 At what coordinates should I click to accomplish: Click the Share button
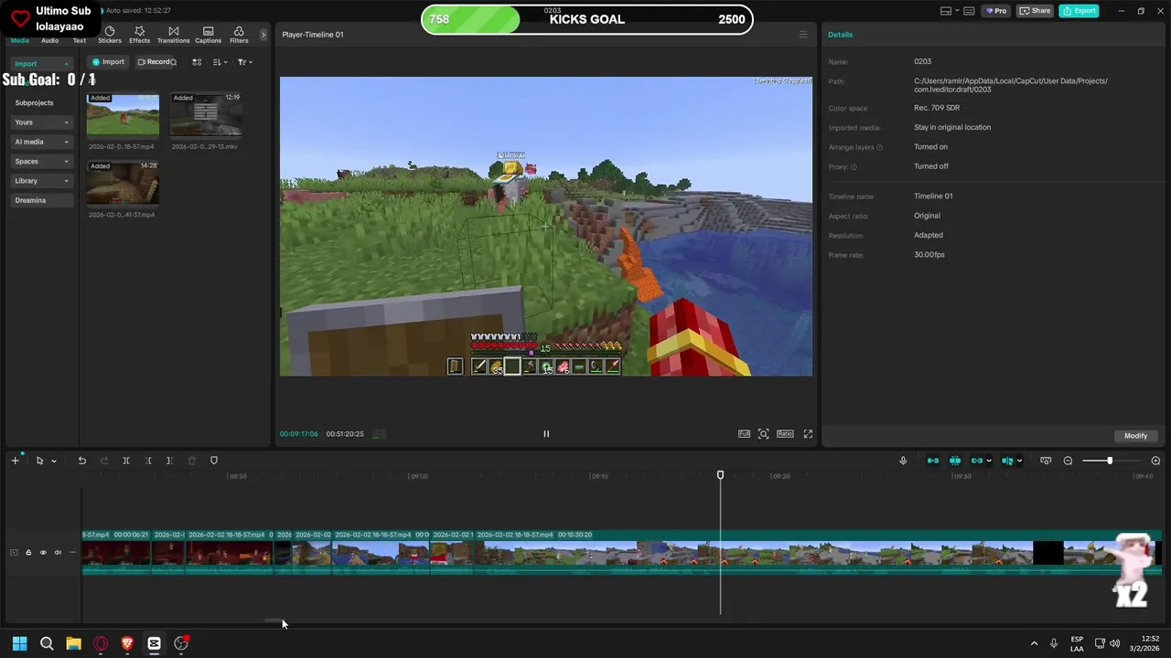click(x=1036, y=11)
